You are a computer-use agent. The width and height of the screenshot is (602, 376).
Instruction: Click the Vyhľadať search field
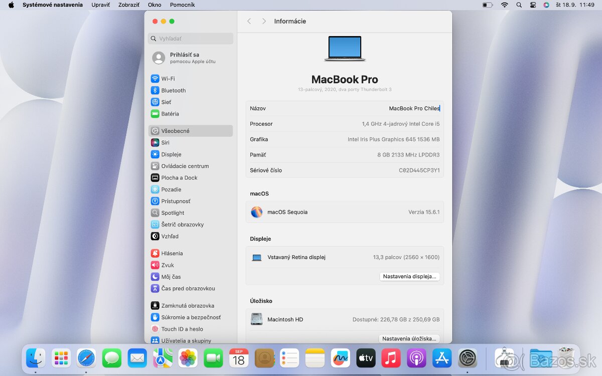click(x=190, y=39)
